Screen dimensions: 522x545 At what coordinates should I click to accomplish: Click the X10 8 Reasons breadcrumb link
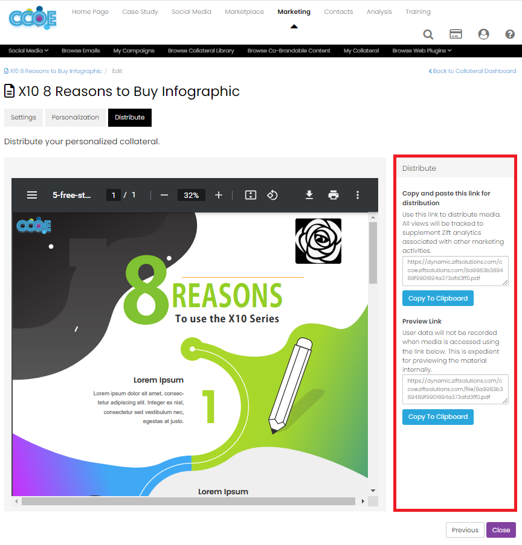53,71
